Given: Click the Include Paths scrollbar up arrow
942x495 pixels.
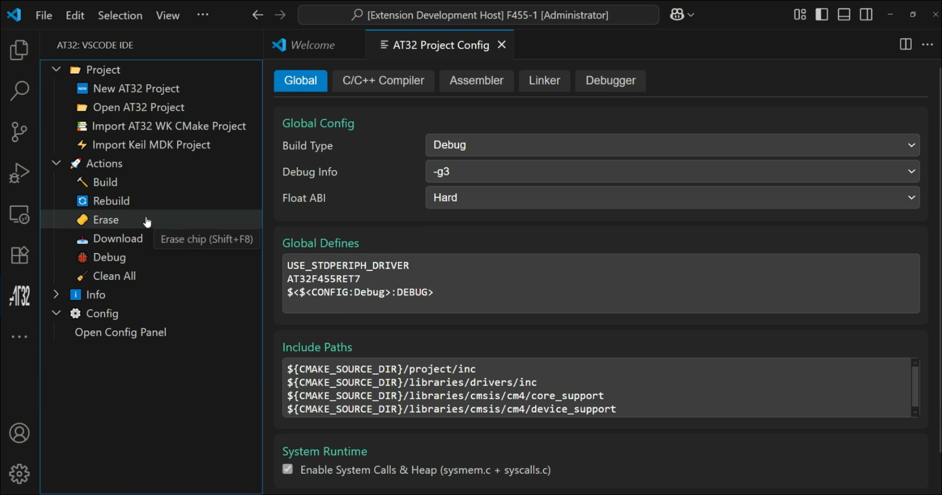Looking at the screenshot, I should 915,363.
